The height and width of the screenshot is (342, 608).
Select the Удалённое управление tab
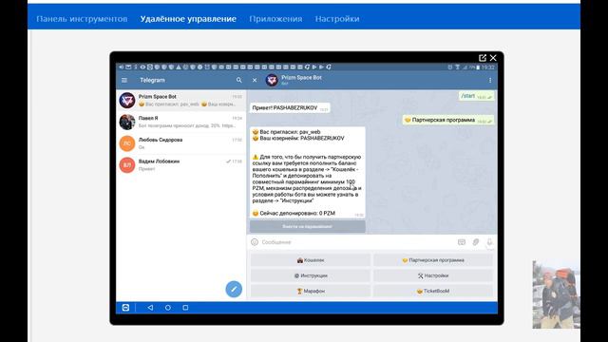(x=188, y=19)
